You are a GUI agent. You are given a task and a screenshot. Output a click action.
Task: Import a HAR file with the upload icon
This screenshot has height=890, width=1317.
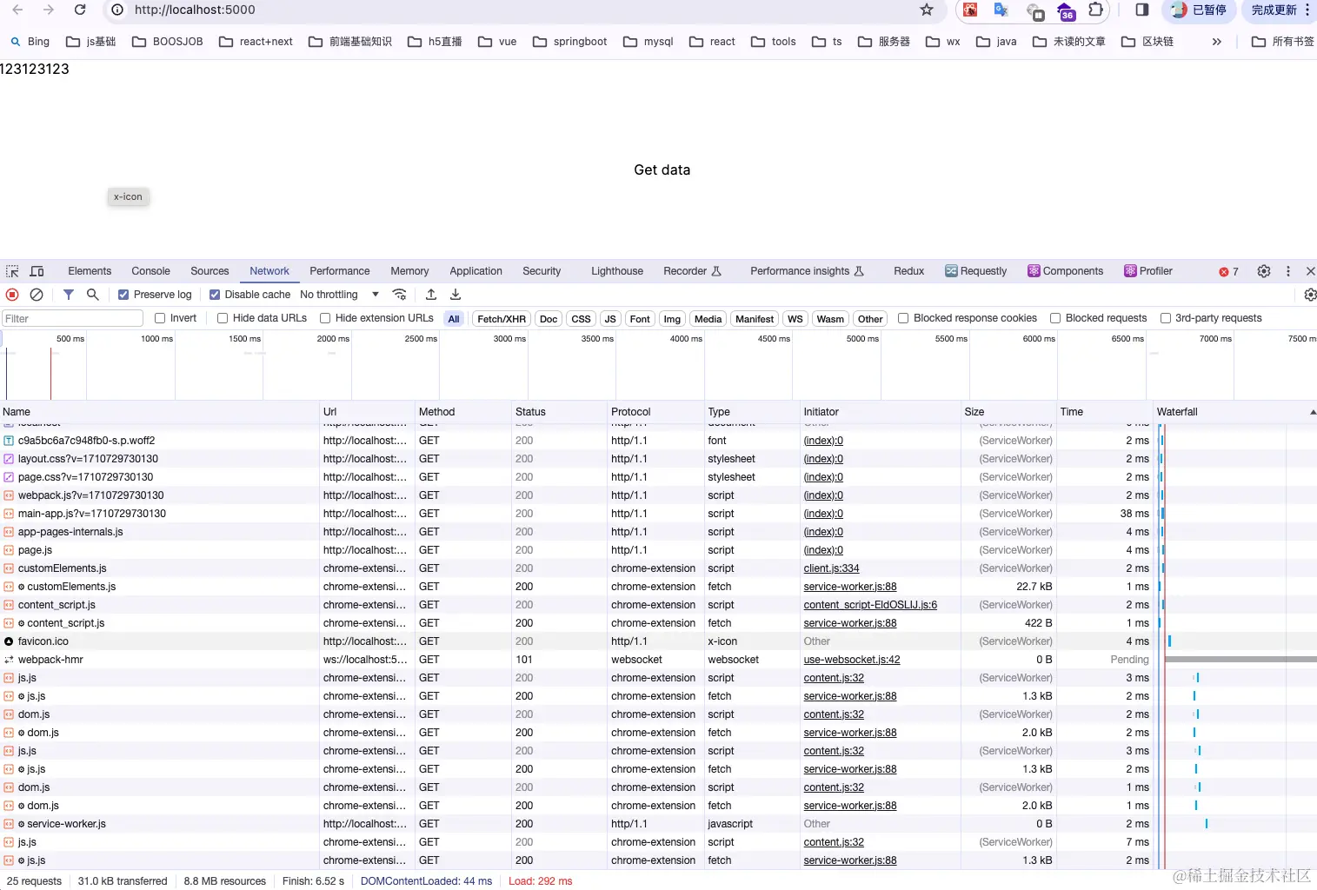[x=431, y=295]
